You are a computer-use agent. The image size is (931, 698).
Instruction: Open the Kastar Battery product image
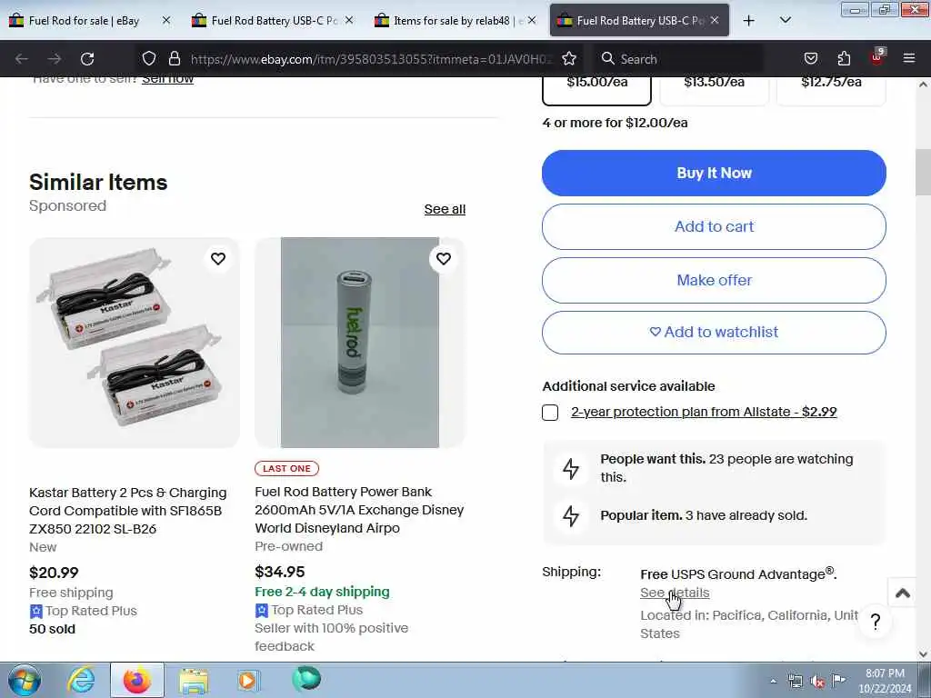[135, 343]
